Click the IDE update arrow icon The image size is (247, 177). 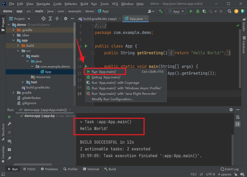click(236, 11)
